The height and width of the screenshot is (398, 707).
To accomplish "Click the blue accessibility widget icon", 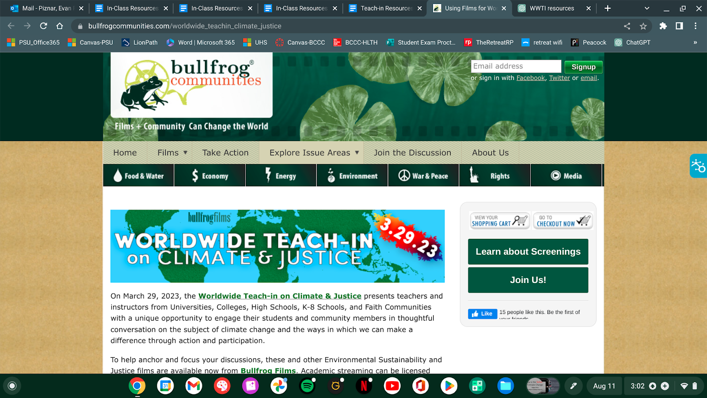I will 699,166.
